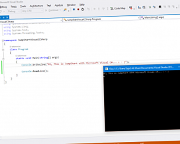Restart debugging using the circular arrow icon
This screenshot has width=180, height=144.
(x=82, y=9)
